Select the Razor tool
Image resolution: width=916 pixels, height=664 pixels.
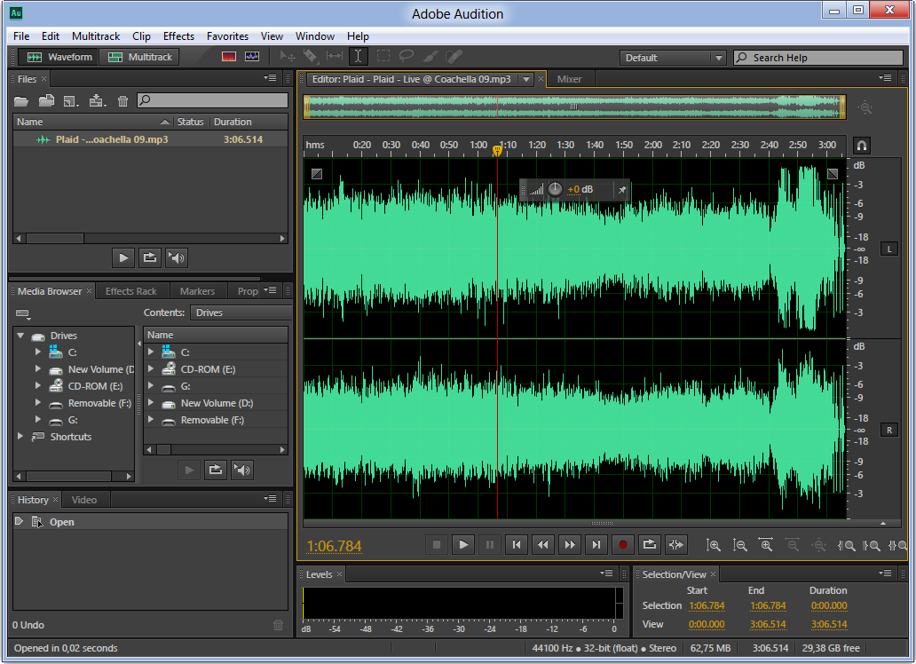[310, 57]
